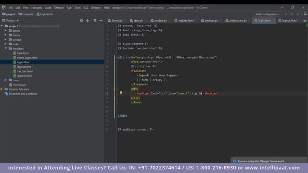Viewport: 308px width, 173px height.
Task: Expand the project subfolder arrow
Action: 6,39
